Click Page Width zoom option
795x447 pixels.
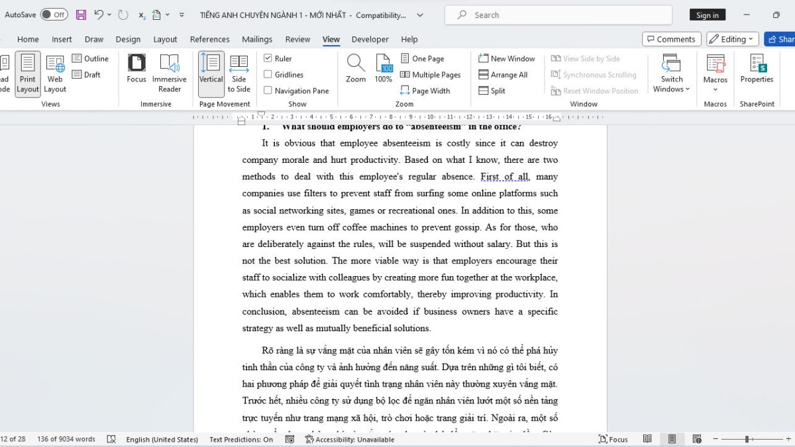[427, 90]
